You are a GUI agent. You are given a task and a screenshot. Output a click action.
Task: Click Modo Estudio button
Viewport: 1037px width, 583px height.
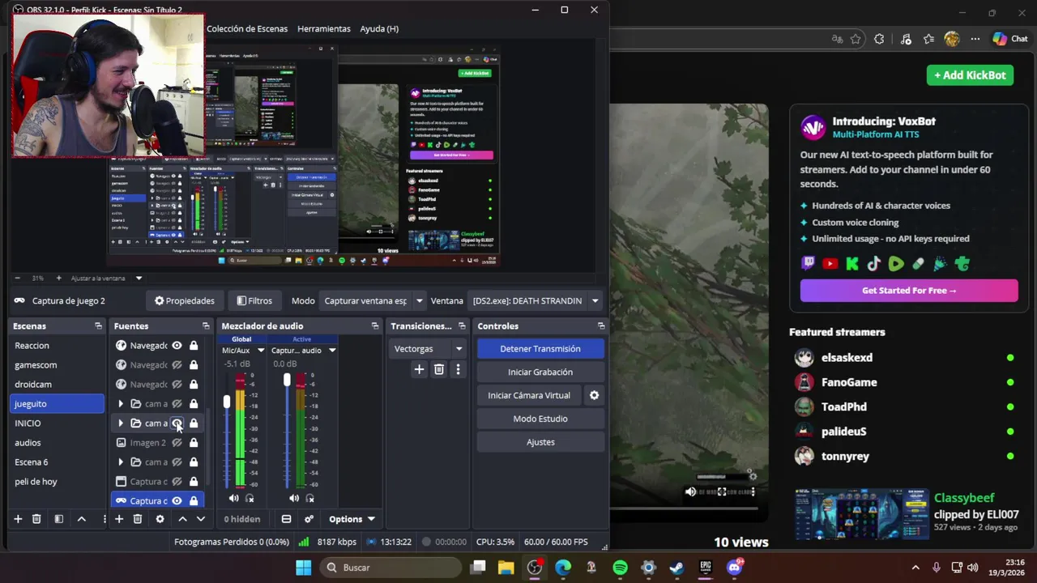pyautogui.click(x=540, y=419)
